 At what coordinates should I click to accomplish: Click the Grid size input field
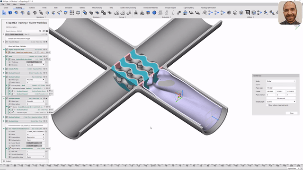pos(36,151)
